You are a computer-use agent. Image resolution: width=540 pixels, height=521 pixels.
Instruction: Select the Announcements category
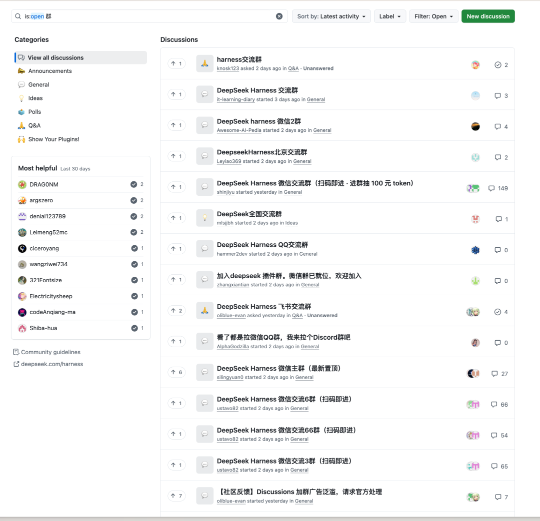point(50,71)
